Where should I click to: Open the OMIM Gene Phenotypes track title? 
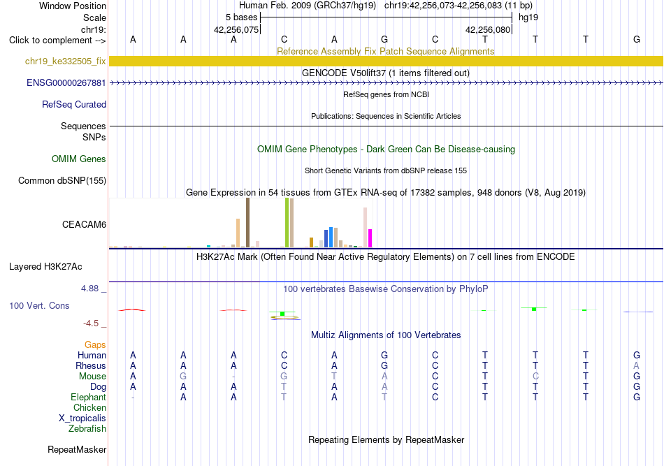pos(387,149)
